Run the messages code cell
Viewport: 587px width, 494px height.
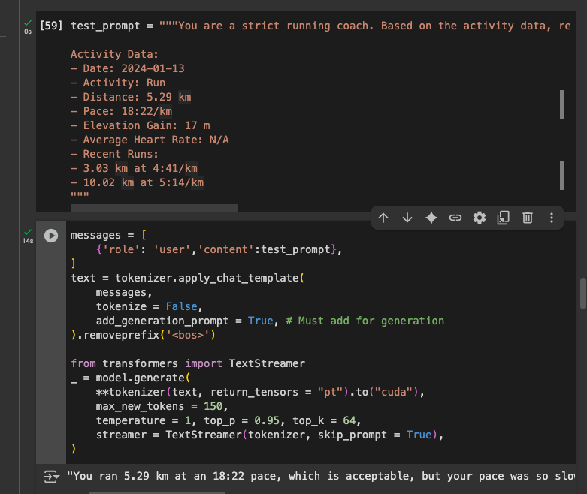[51, 236]
